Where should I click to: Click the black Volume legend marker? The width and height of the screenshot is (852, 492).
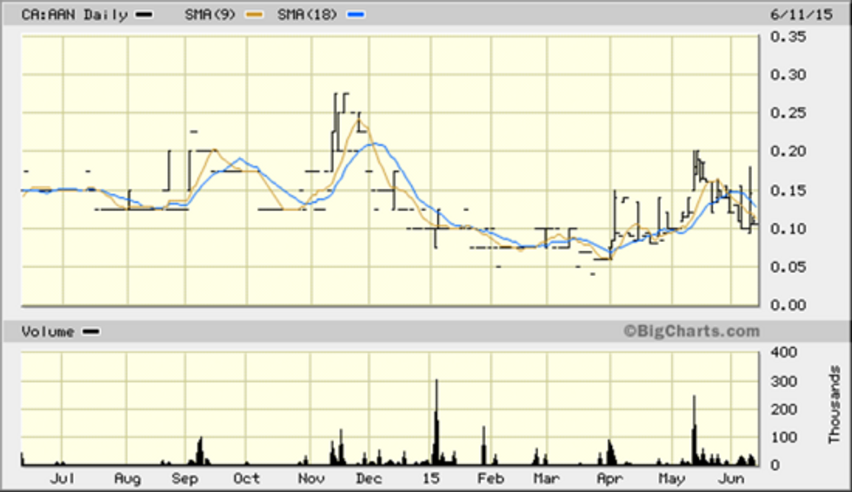(90, 331)
